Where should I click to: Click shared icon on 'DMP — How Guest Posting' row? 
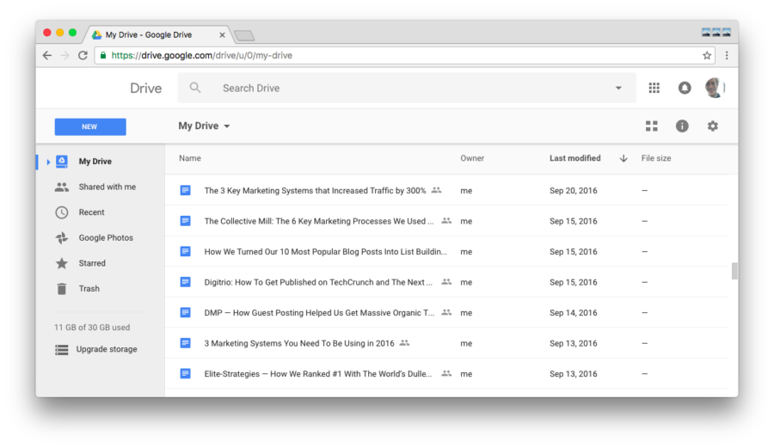pos(446,312)
